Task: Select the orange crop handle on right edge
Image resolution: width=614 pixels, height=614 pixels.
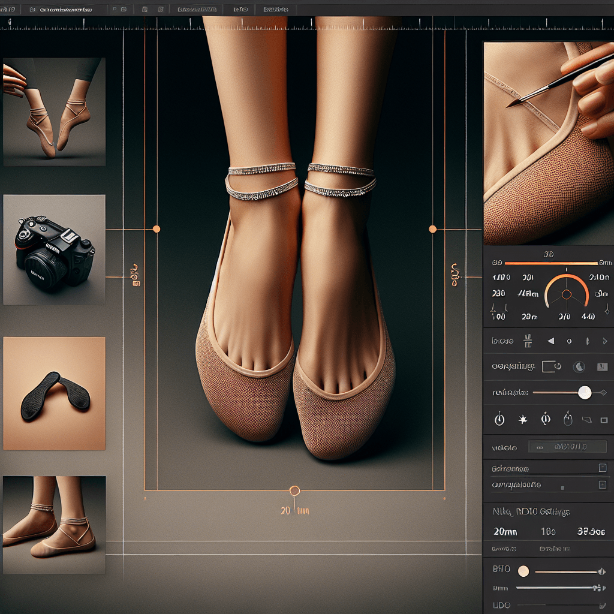Action: point(433,229)
